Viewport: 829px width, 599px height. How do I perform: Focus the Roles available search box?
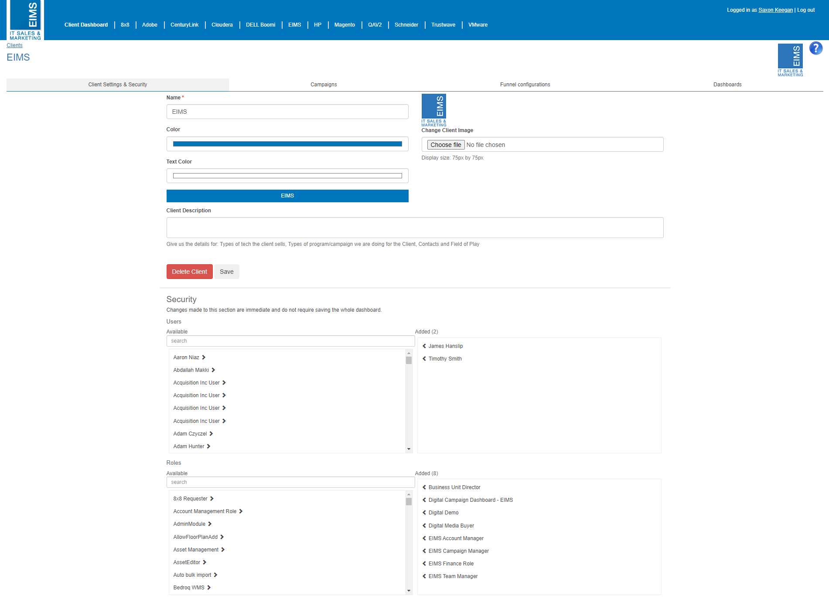[x=290, y=482]
